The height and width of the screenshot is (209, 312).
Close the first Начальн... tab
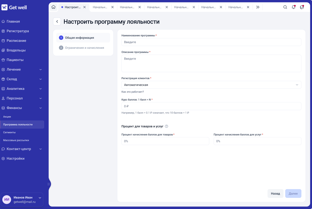pyautogui.click(x=112, y=7)
